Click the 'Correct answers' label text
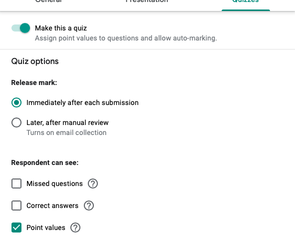This screenshot has width=295, height=247. 52,205
